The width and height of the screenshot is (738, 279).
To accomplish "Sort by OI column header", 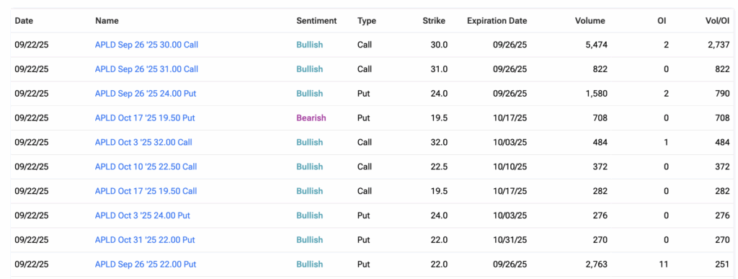I will [x=662, y=21].
